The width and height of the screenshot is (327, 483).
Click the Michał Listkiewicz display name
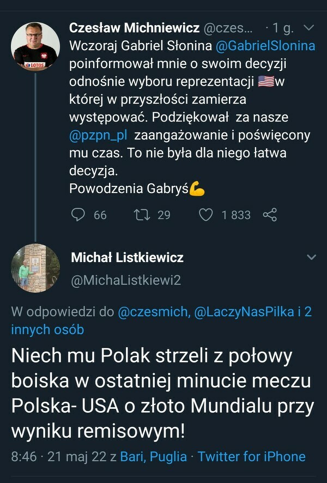pos(127,257)
